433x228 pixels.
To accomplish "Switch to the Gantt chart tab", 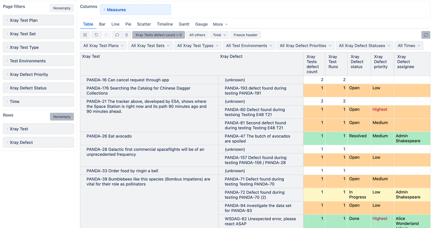I will 184,24.
